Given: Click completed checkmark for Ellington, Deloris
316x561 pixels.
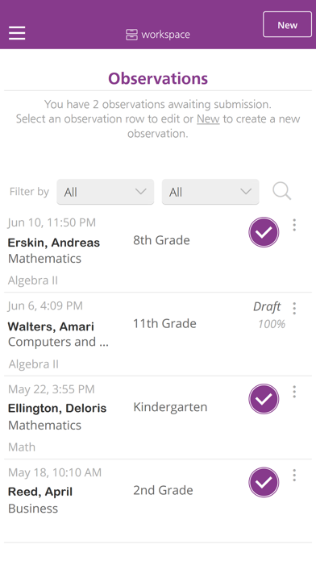Looking at the screenshot, I should pos(264,399).
